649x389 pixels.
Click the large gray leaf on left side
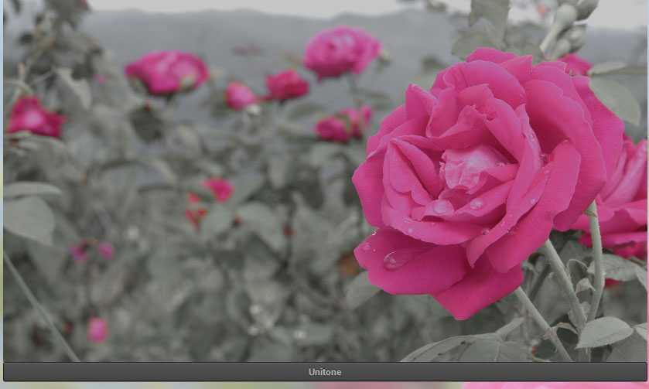(28, 218)
